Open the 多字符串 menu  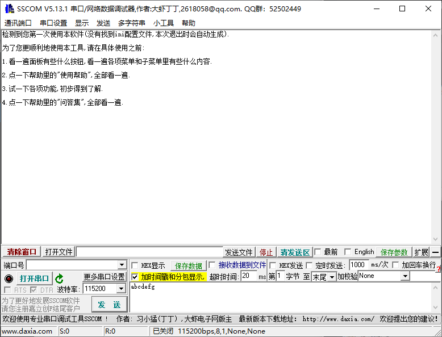[x=131, y=23]
